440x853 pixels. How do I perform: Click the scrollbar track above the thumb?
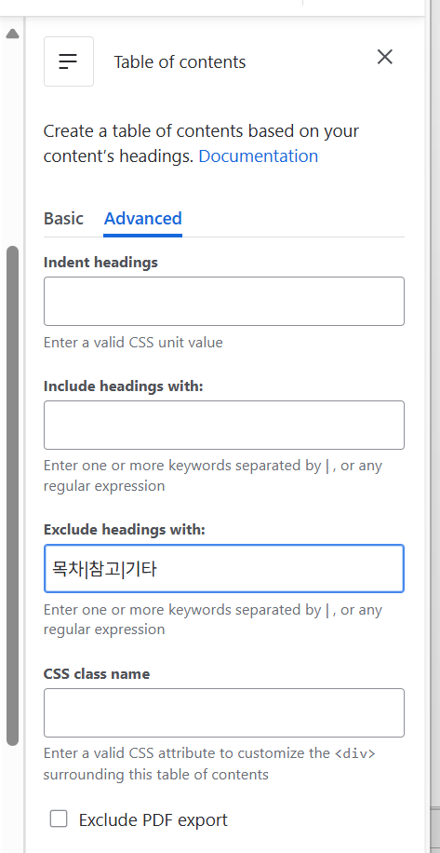12,142
